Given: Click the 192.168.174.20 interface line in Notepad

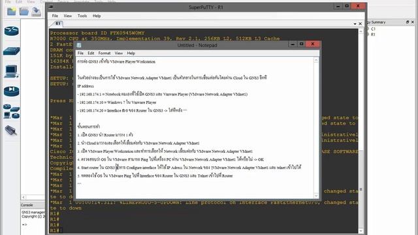Looking at the screenshot, I should (132, 110).
